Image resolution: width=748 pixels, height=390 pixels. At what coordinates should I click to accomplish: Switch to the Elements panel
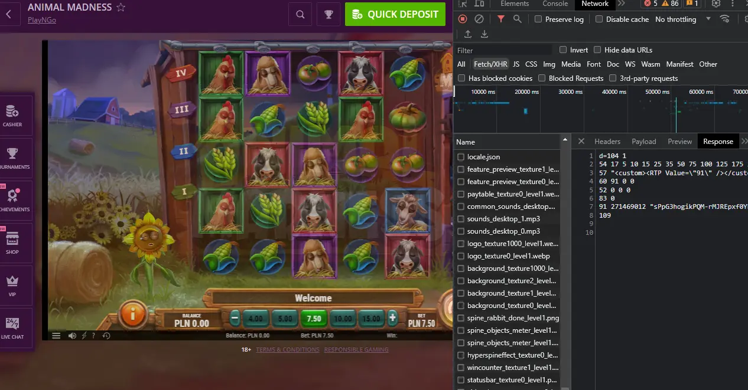click(515, 4)
